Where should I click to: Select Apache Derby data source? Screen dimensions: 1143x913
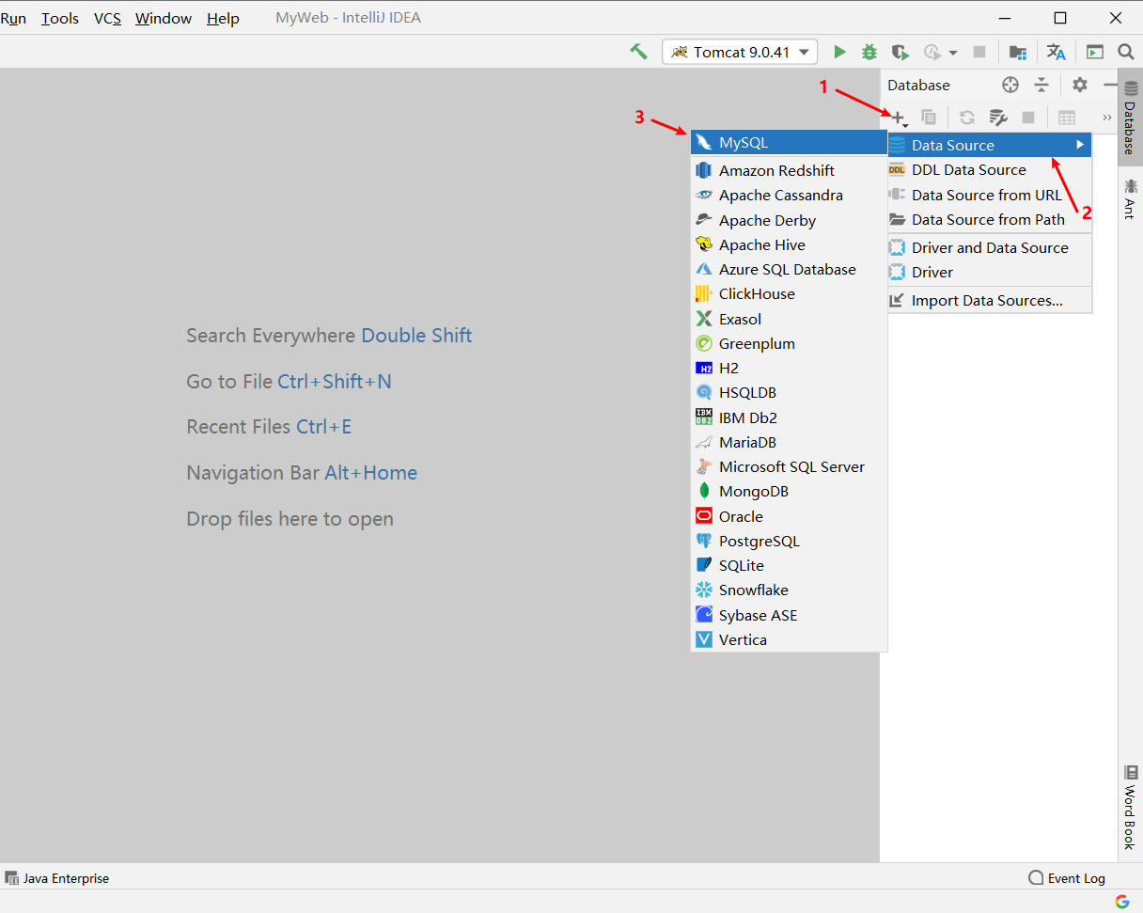[789, 221]
